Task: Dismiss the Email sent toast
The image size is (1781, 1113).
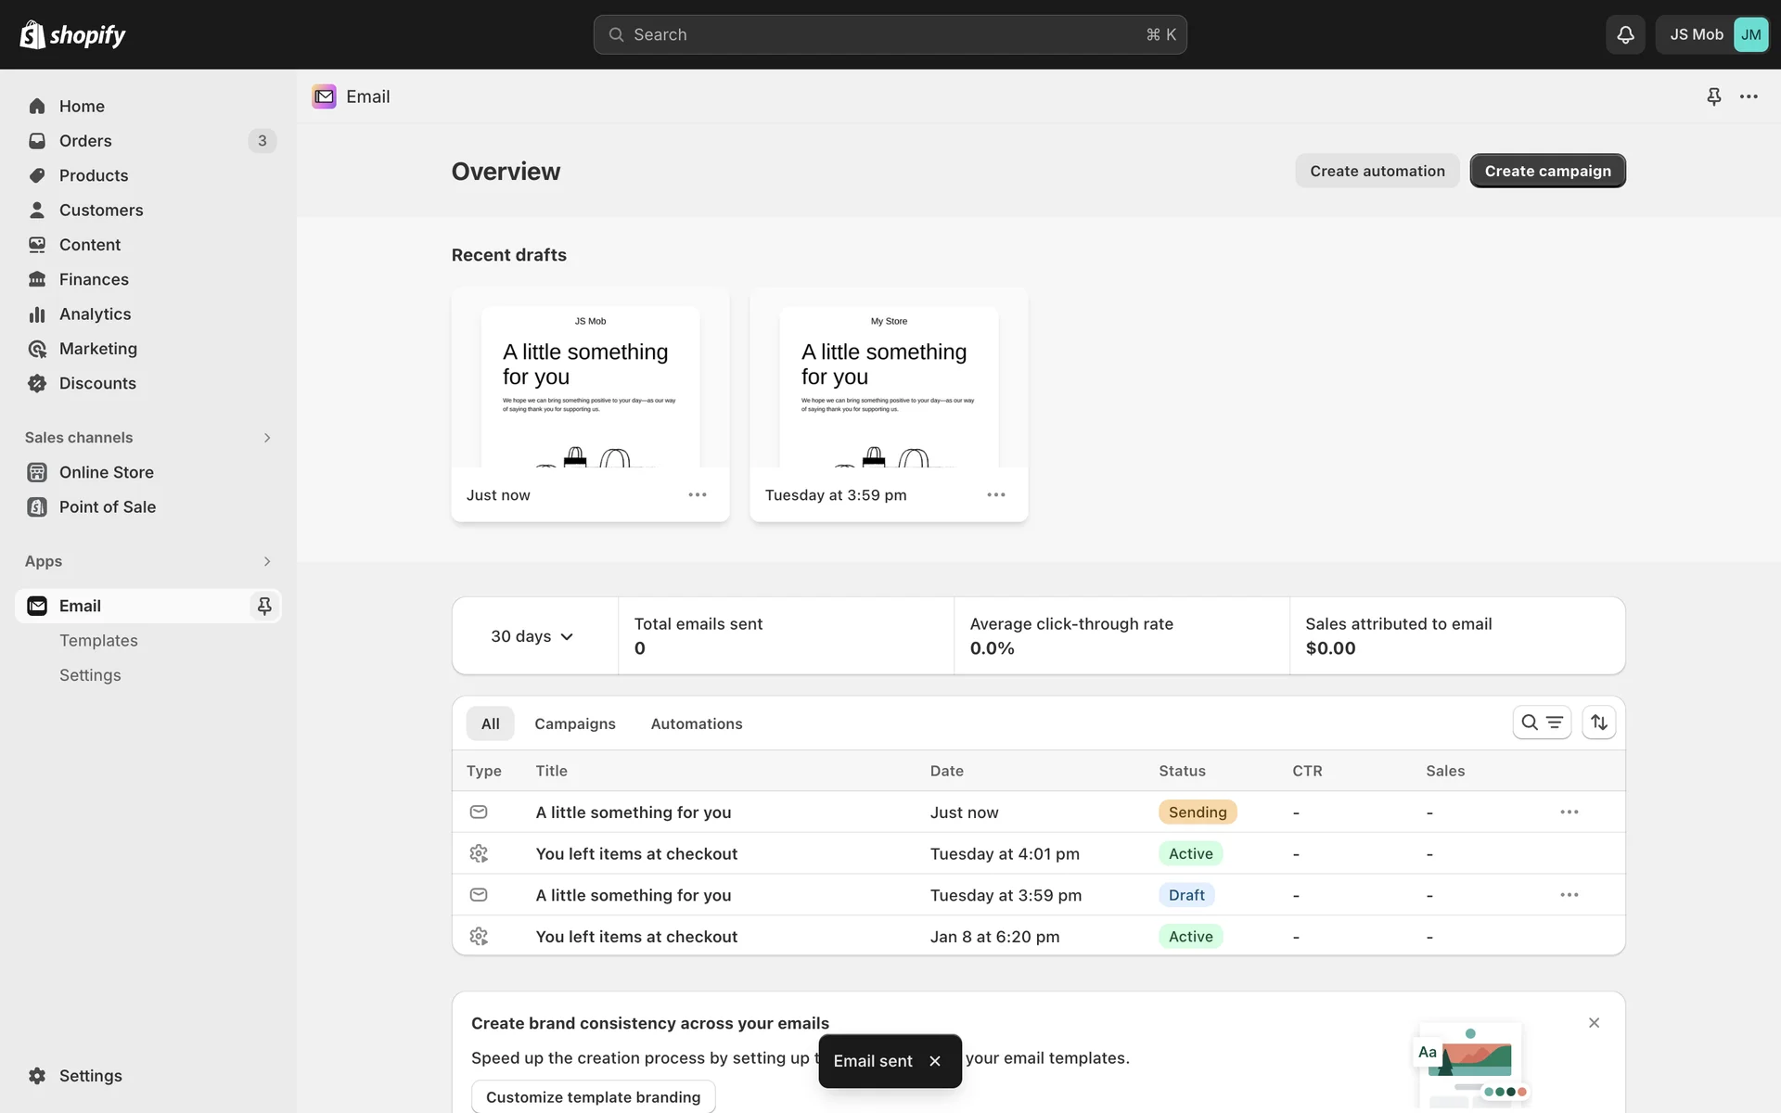Action: (x=935, y=1061)
